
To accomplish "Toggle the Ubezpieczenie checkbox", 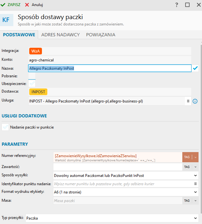I will pos(32,84).
